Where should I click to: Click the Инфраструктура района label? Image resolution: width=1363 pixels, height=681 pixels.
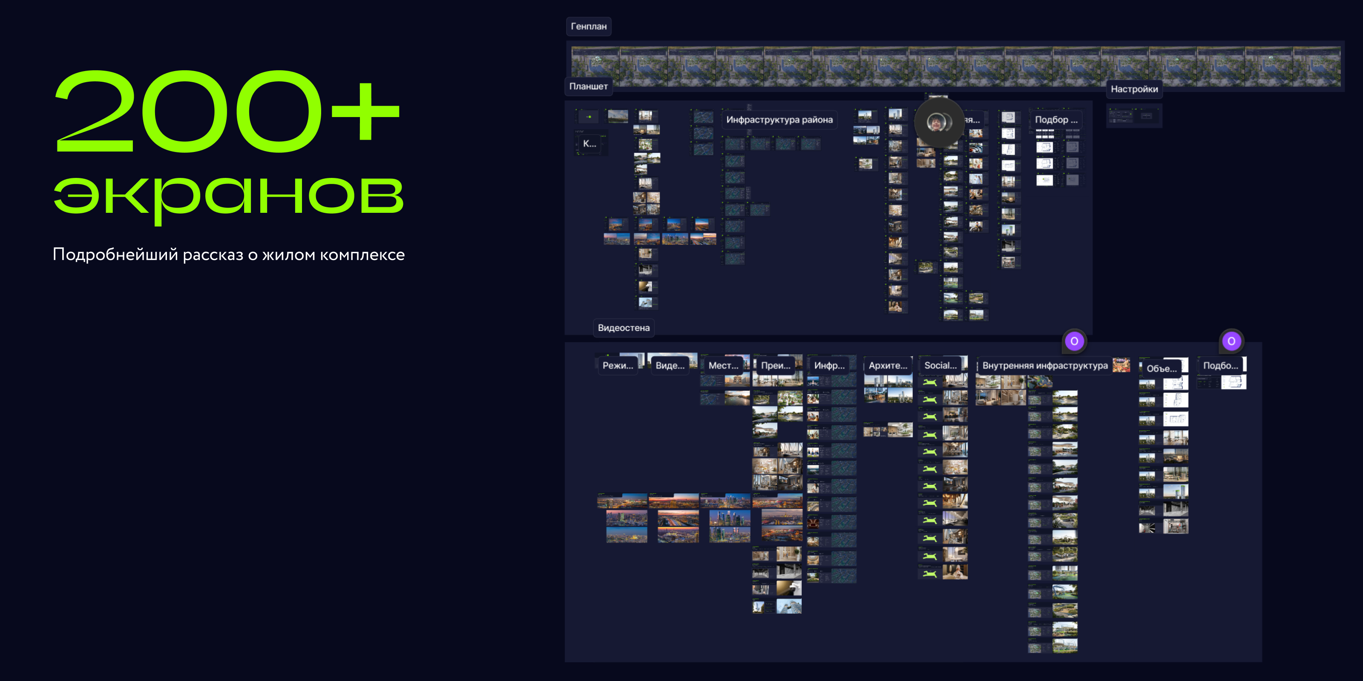[x=779, y=120]
